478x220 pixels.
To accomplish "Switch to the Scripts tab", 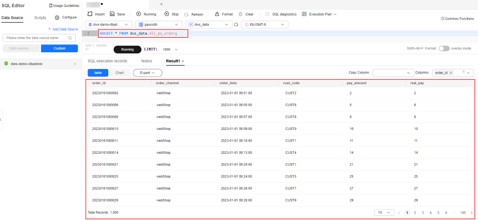I will pos(40,18).
